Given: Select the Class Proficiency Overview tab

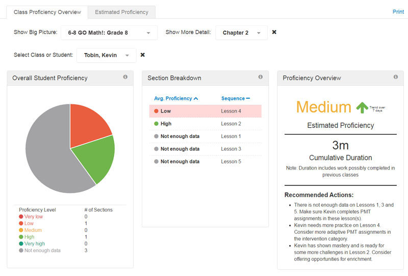Looking at the screenshot, I should [47, 12].
